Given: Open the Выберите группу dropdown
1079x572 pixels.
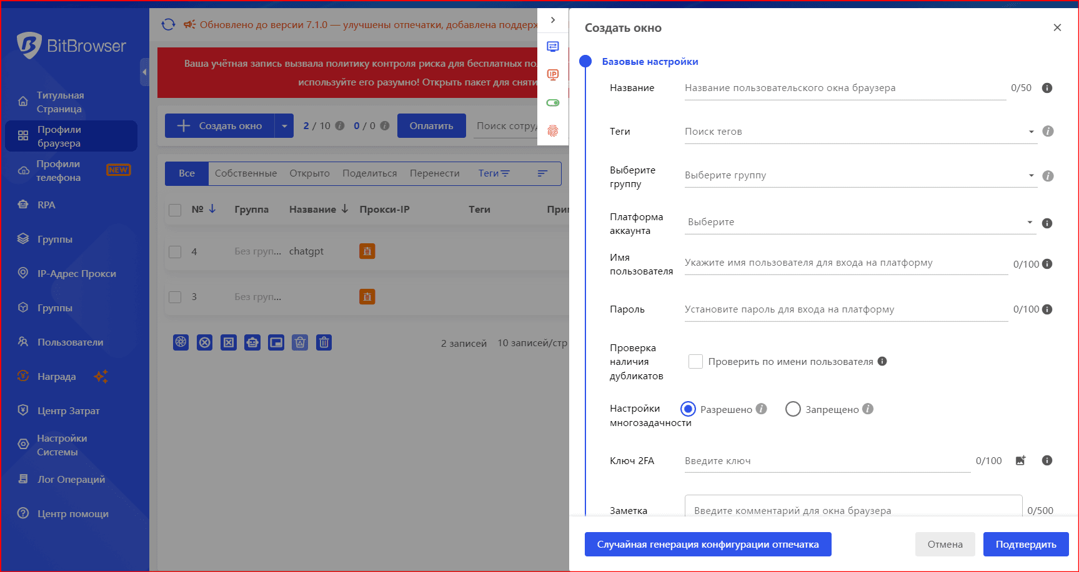Looking at the screenshot, I should (x=860, y=175).
